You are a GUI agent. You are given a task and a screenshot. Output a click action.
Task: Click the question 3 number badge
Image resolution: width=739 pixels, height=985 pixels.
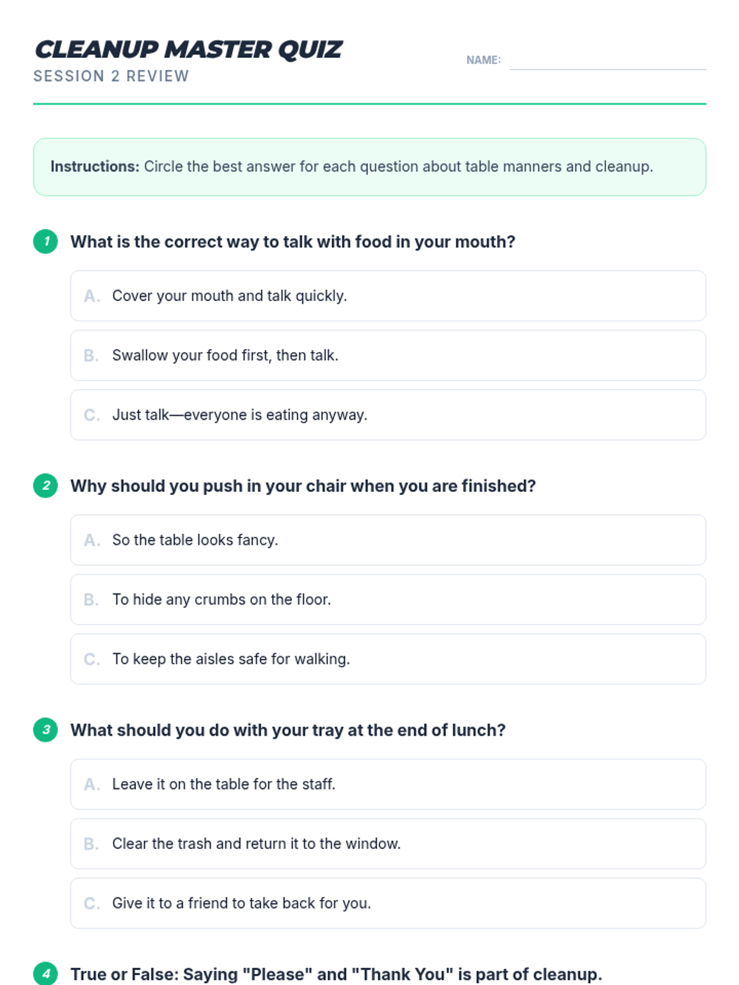click(x=46, y=730)
